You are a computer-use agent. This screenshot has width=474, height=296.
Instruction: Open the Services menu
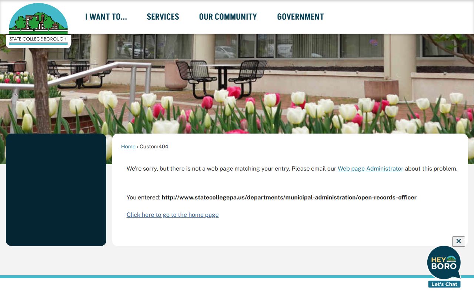pyautogui.click(x=163, y=17)
